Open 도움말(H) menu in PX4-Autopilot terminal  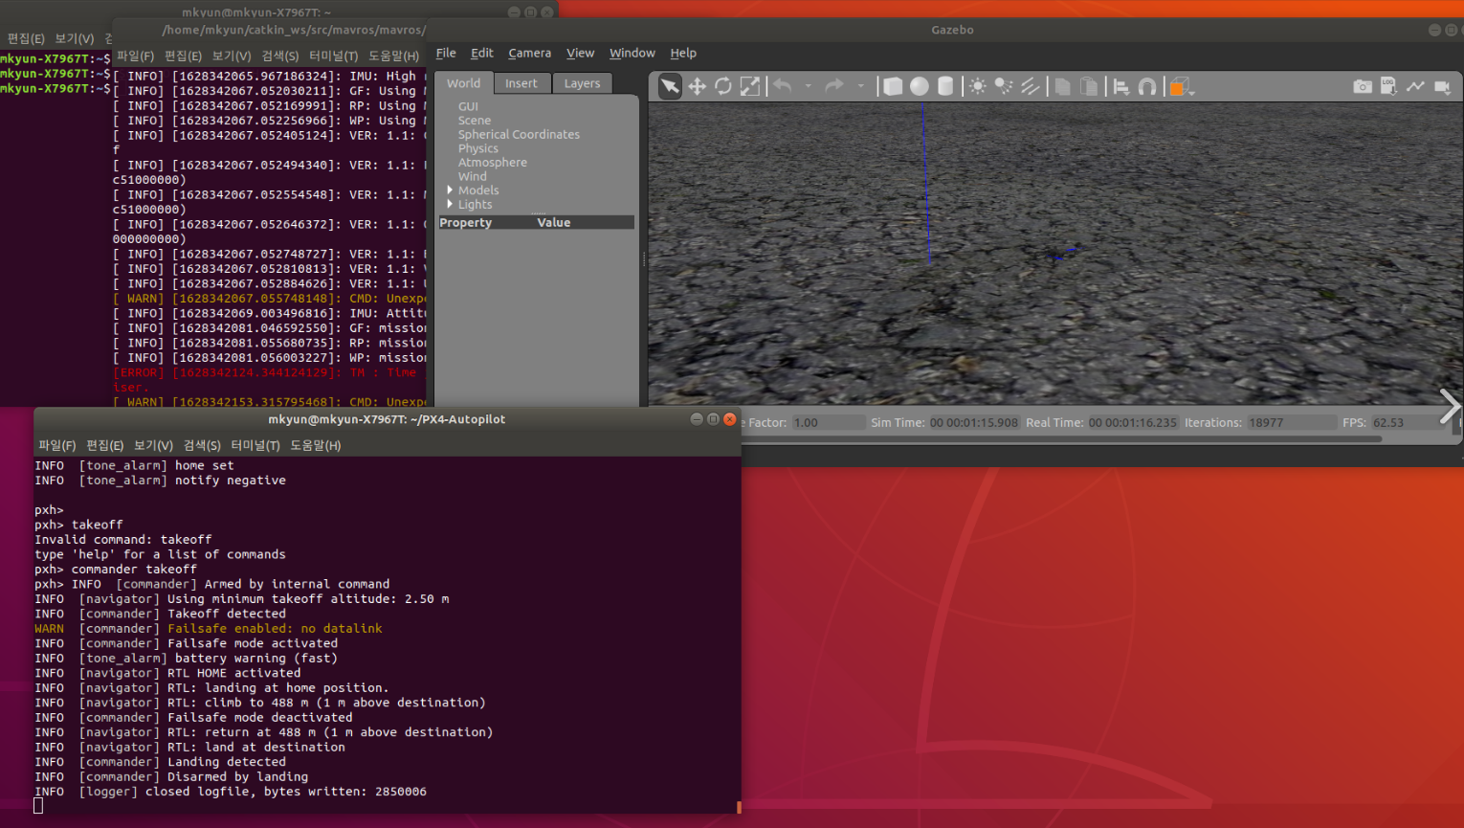tap(316, 445)
